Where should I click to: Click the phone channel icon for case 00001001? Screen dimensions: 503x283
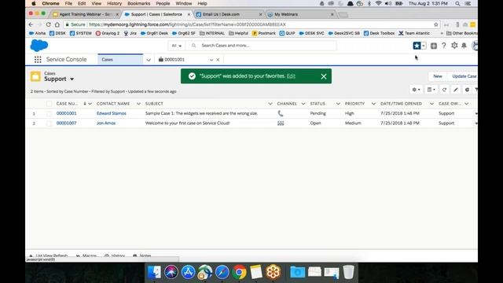point(281,113)
